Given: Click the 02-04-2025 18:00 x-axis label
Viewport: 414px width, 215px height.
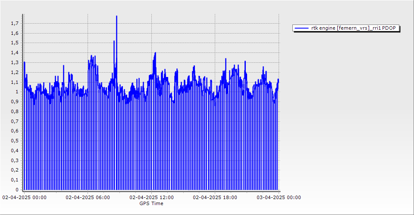Looking at the screenshot, I should 215,198.
